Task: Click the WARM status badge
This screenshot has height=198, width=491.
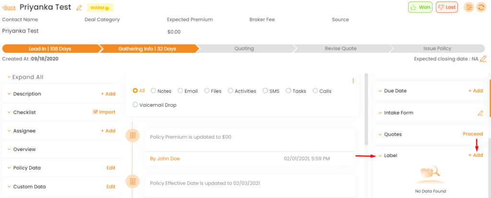Action: click(x=100, y=8)
